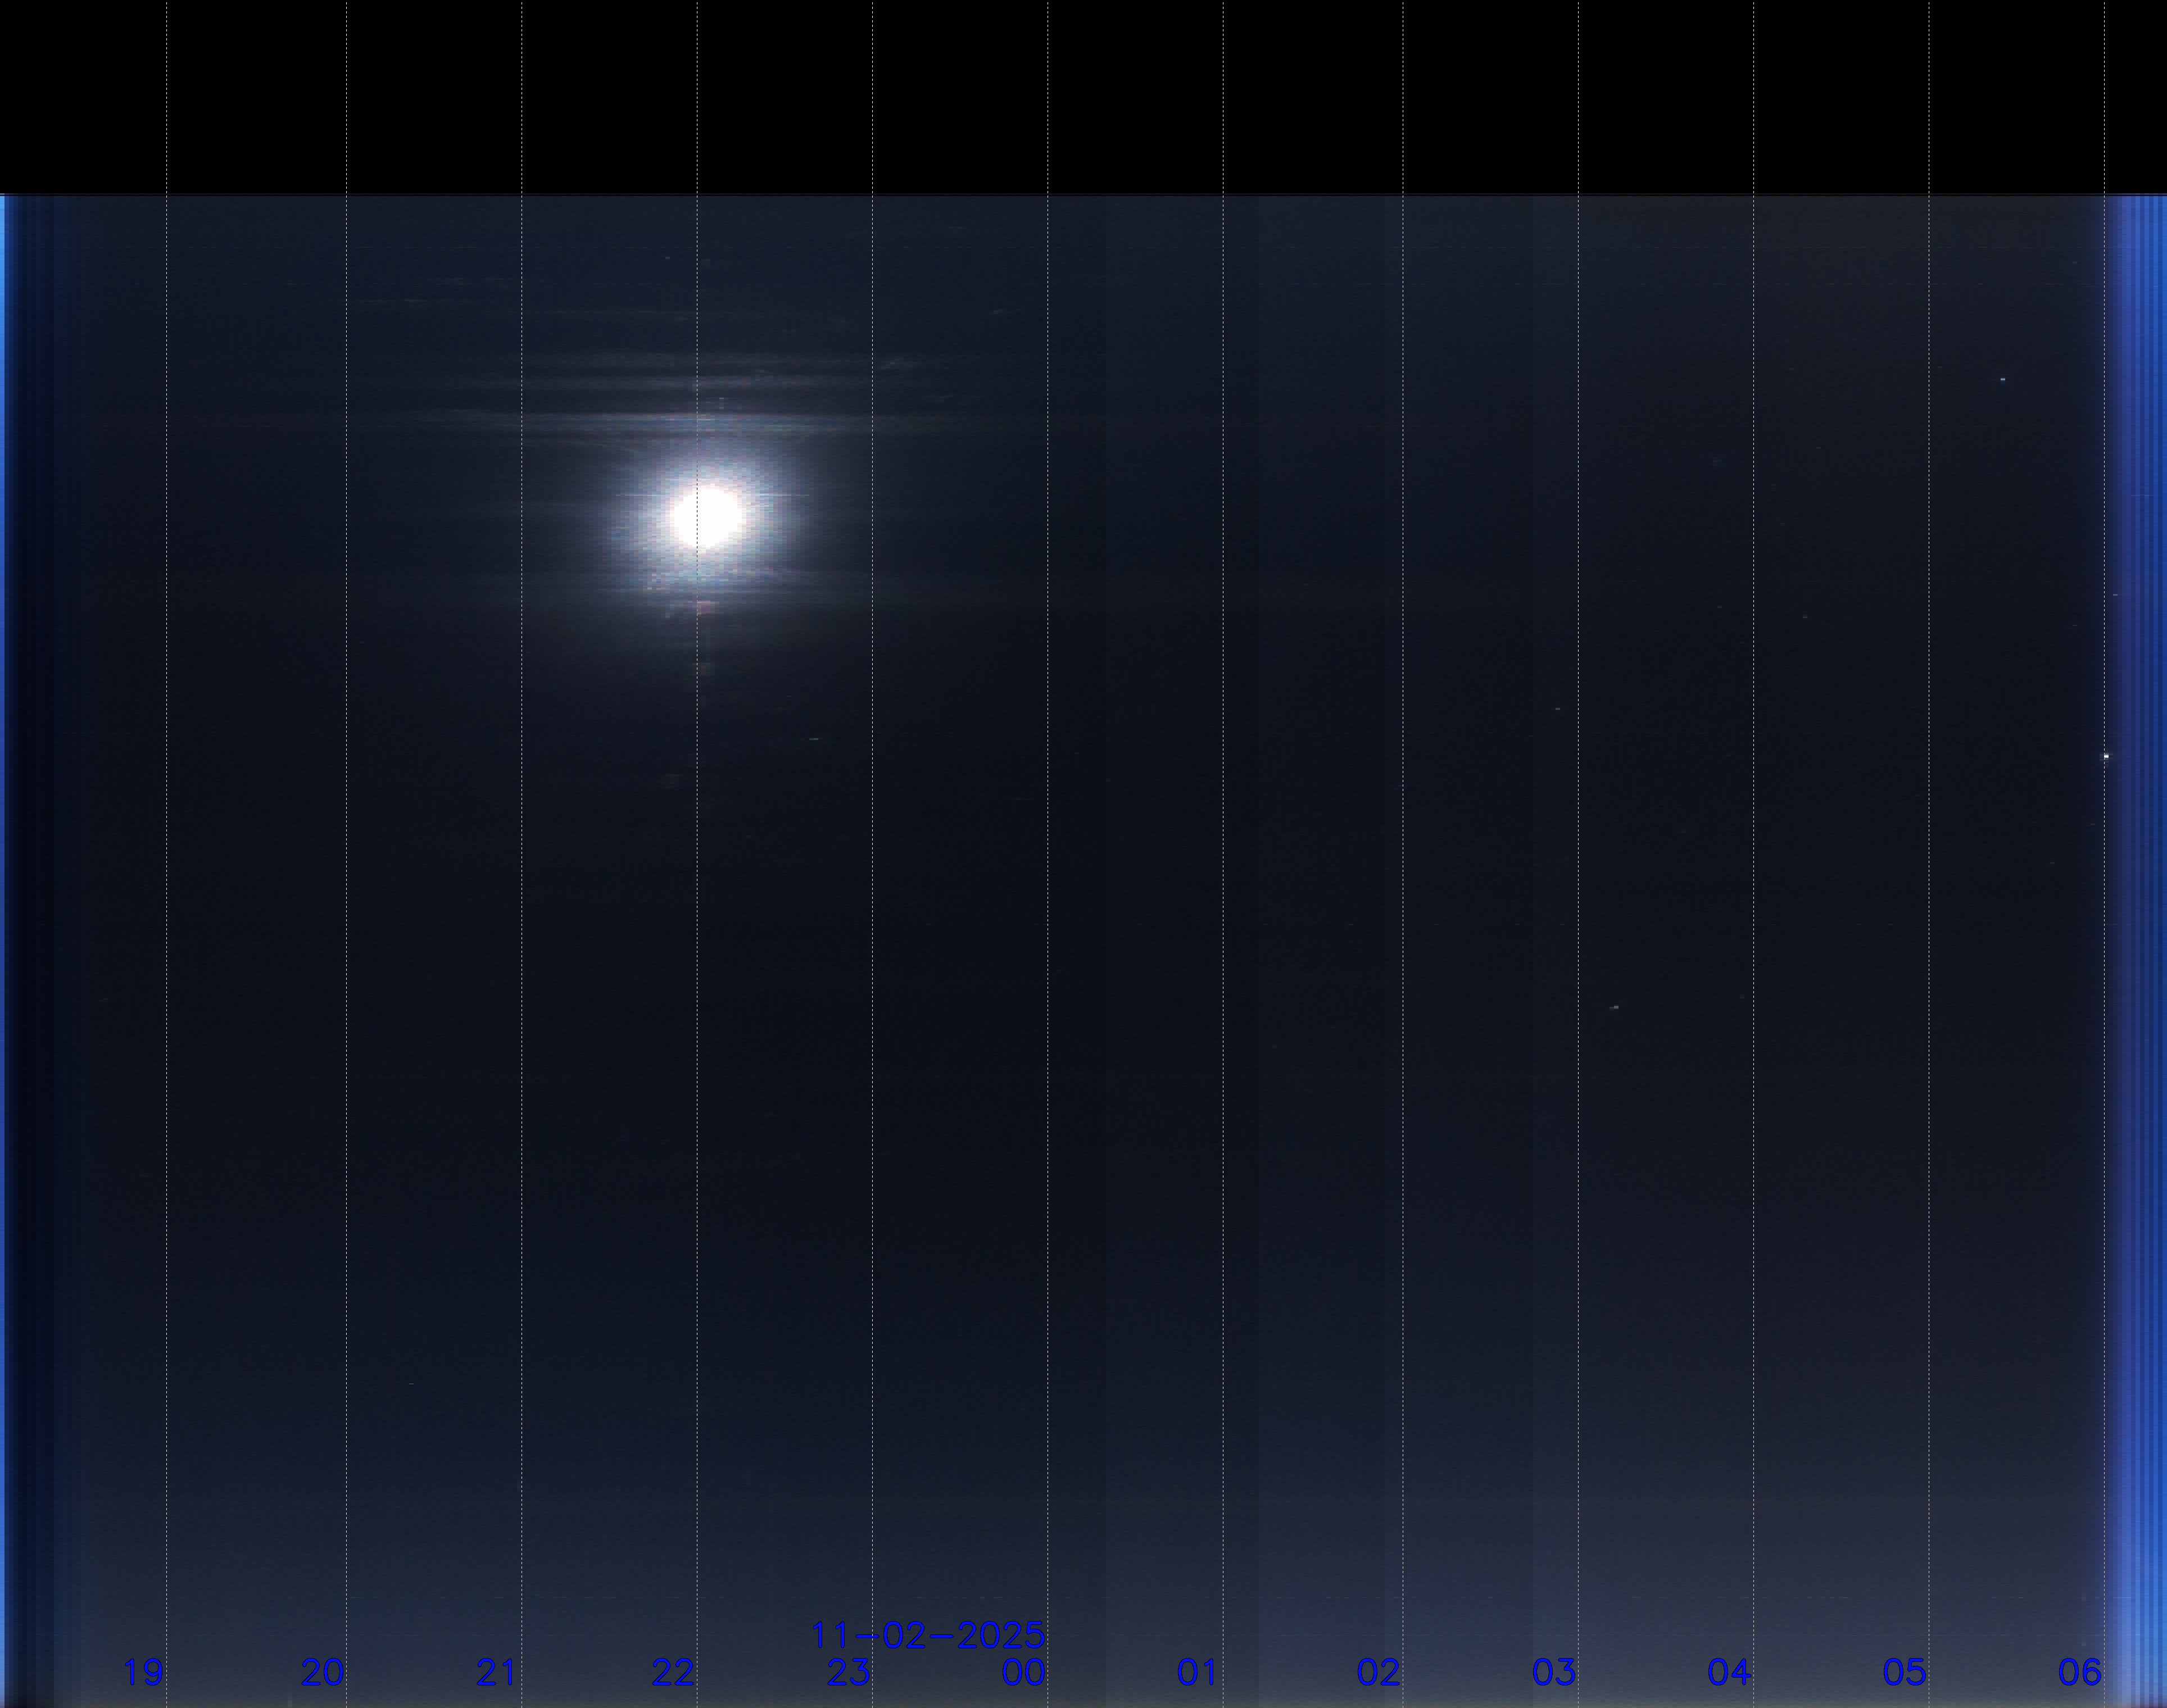The image size is (2167, 1708).
Task: Click the 05 hour label
Action: 1904,1672
